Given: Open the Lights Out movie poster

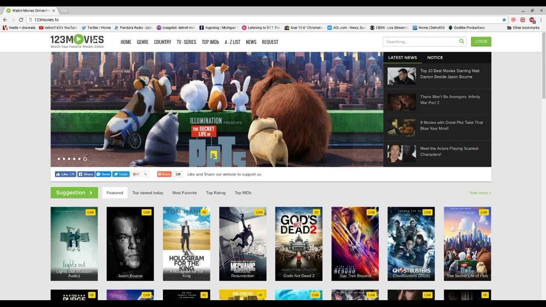Looking at the screenshot, I should pyautogui.click(x=74, y=244).
